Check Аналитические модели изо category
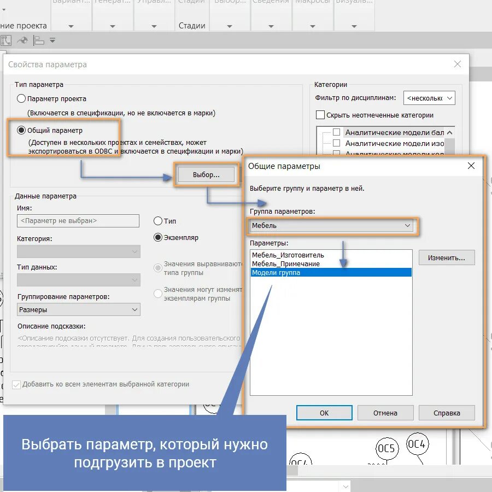 click(x=336, y=143)
